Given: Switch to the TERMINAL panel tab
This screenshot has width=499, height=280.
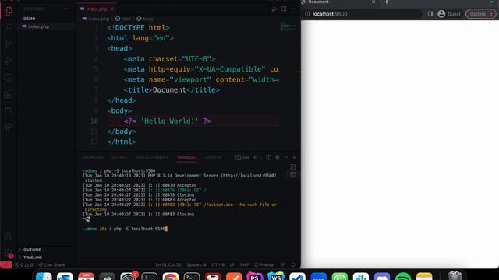Looking at the screenshot, I should [186, 157].
